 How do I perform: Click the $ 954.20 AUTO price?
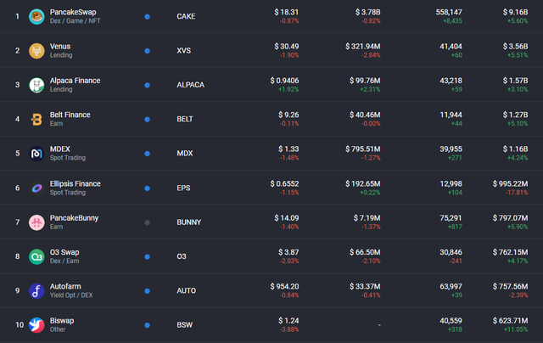pyautogui.click(x=284, y=286)
